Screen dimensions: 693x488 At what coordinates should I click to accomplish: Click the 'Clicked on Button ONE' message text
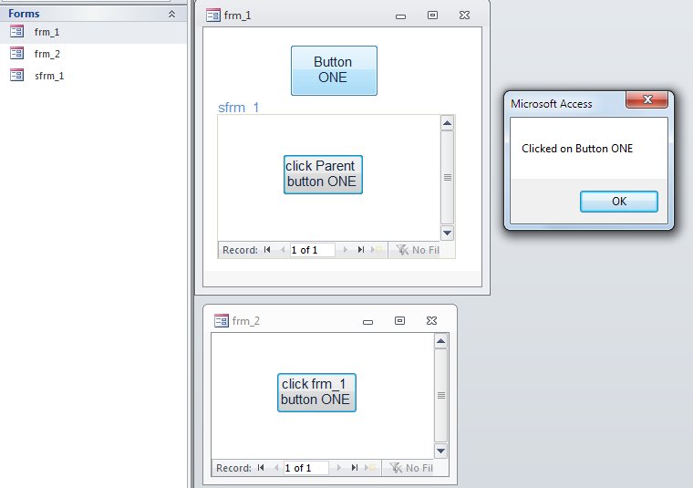[577, 149]
